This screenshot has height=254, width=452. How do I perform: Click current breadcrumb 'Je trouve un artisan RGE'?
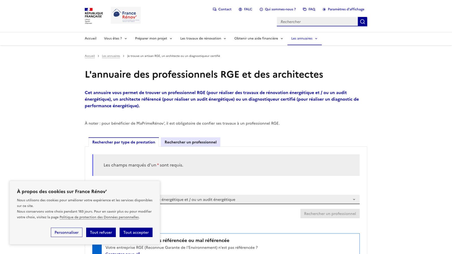(173, 56)
